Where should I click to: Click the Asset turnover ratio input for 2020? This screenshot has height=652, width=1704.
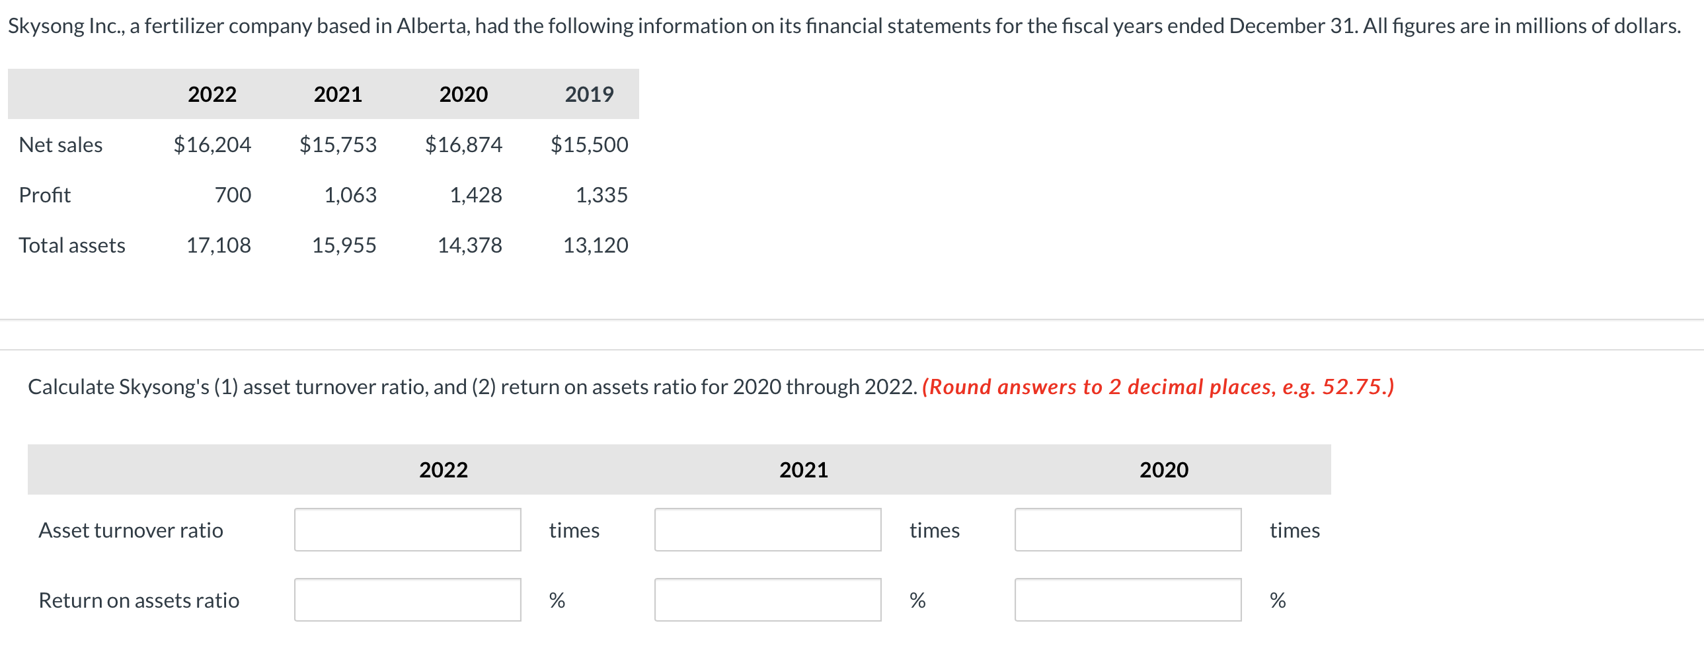[1128, 530]
